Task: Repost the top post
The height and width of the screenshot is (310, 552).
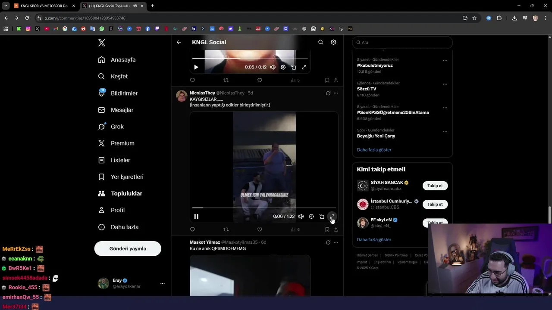Action: click(x=226, y=80)
